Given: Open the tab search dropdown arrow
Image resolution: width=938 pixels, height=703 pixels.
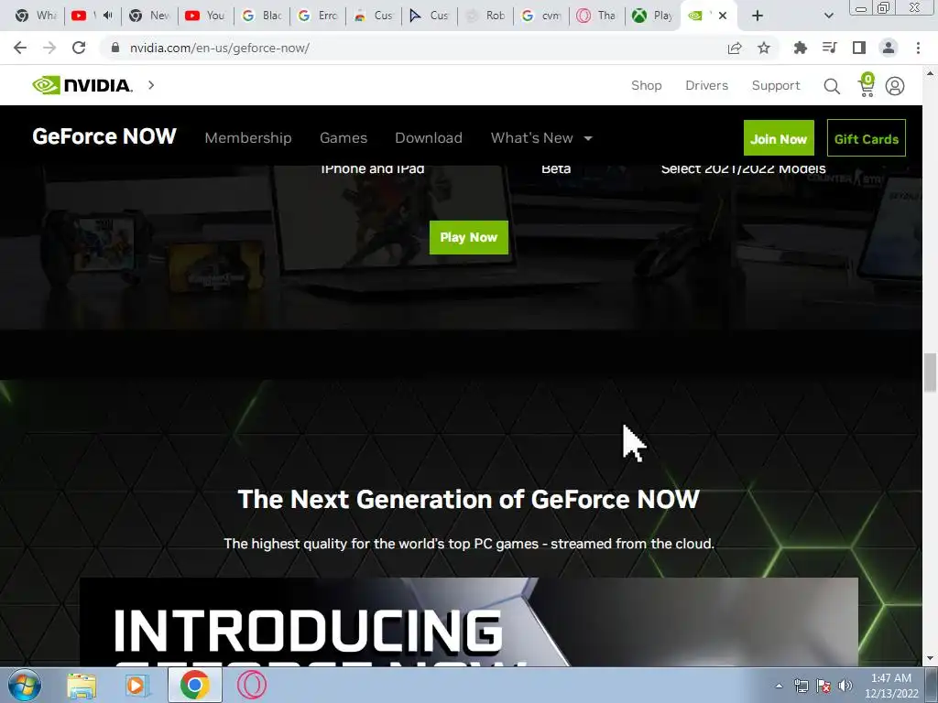Looking at the screenshot, I should [x=828, y=16].
